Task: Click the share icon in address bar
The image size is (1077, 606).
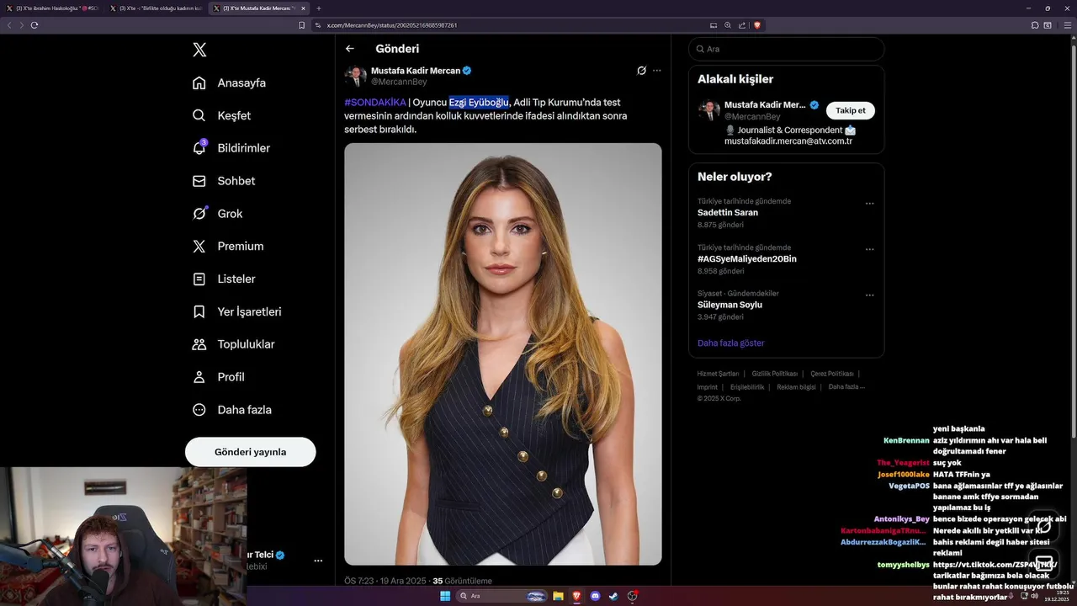Action: [742, 25]
